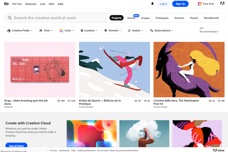Switch to the Streams search tab
228x152 pixels.
(x=179, y=18)
